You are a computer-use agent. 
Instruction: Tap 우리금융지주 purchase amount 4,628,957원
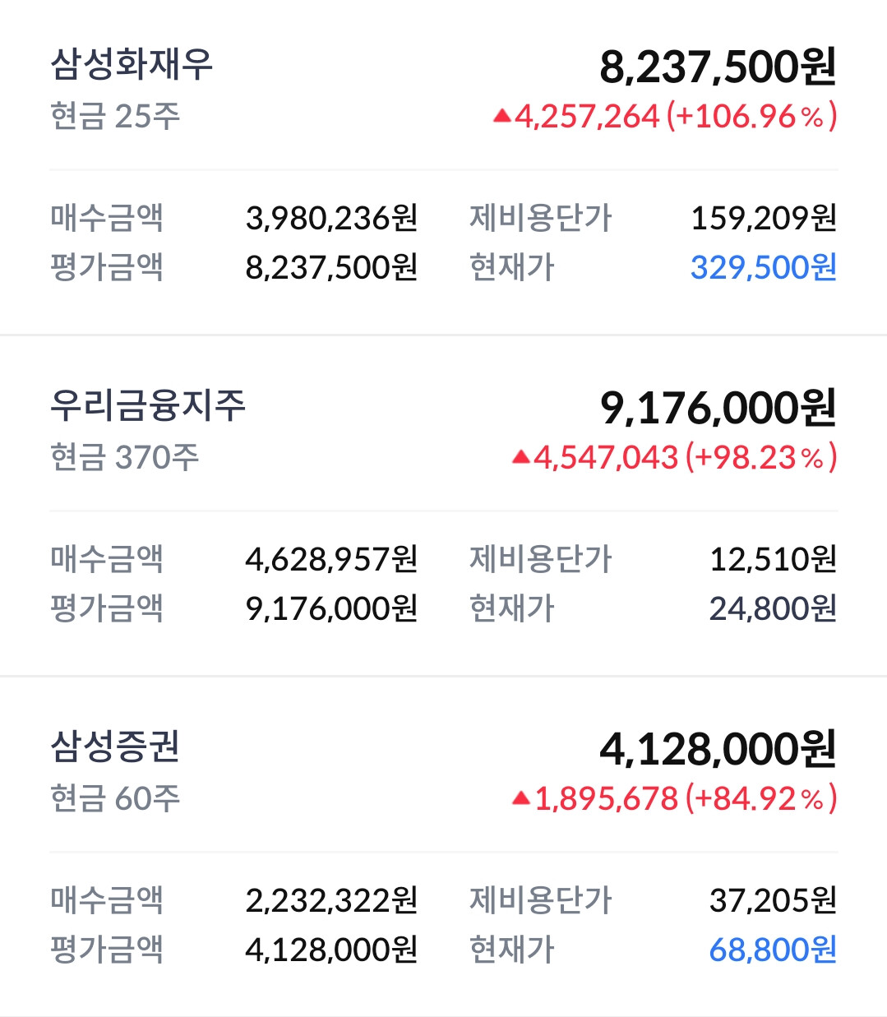pyautogui.click(x=331, y=559)
